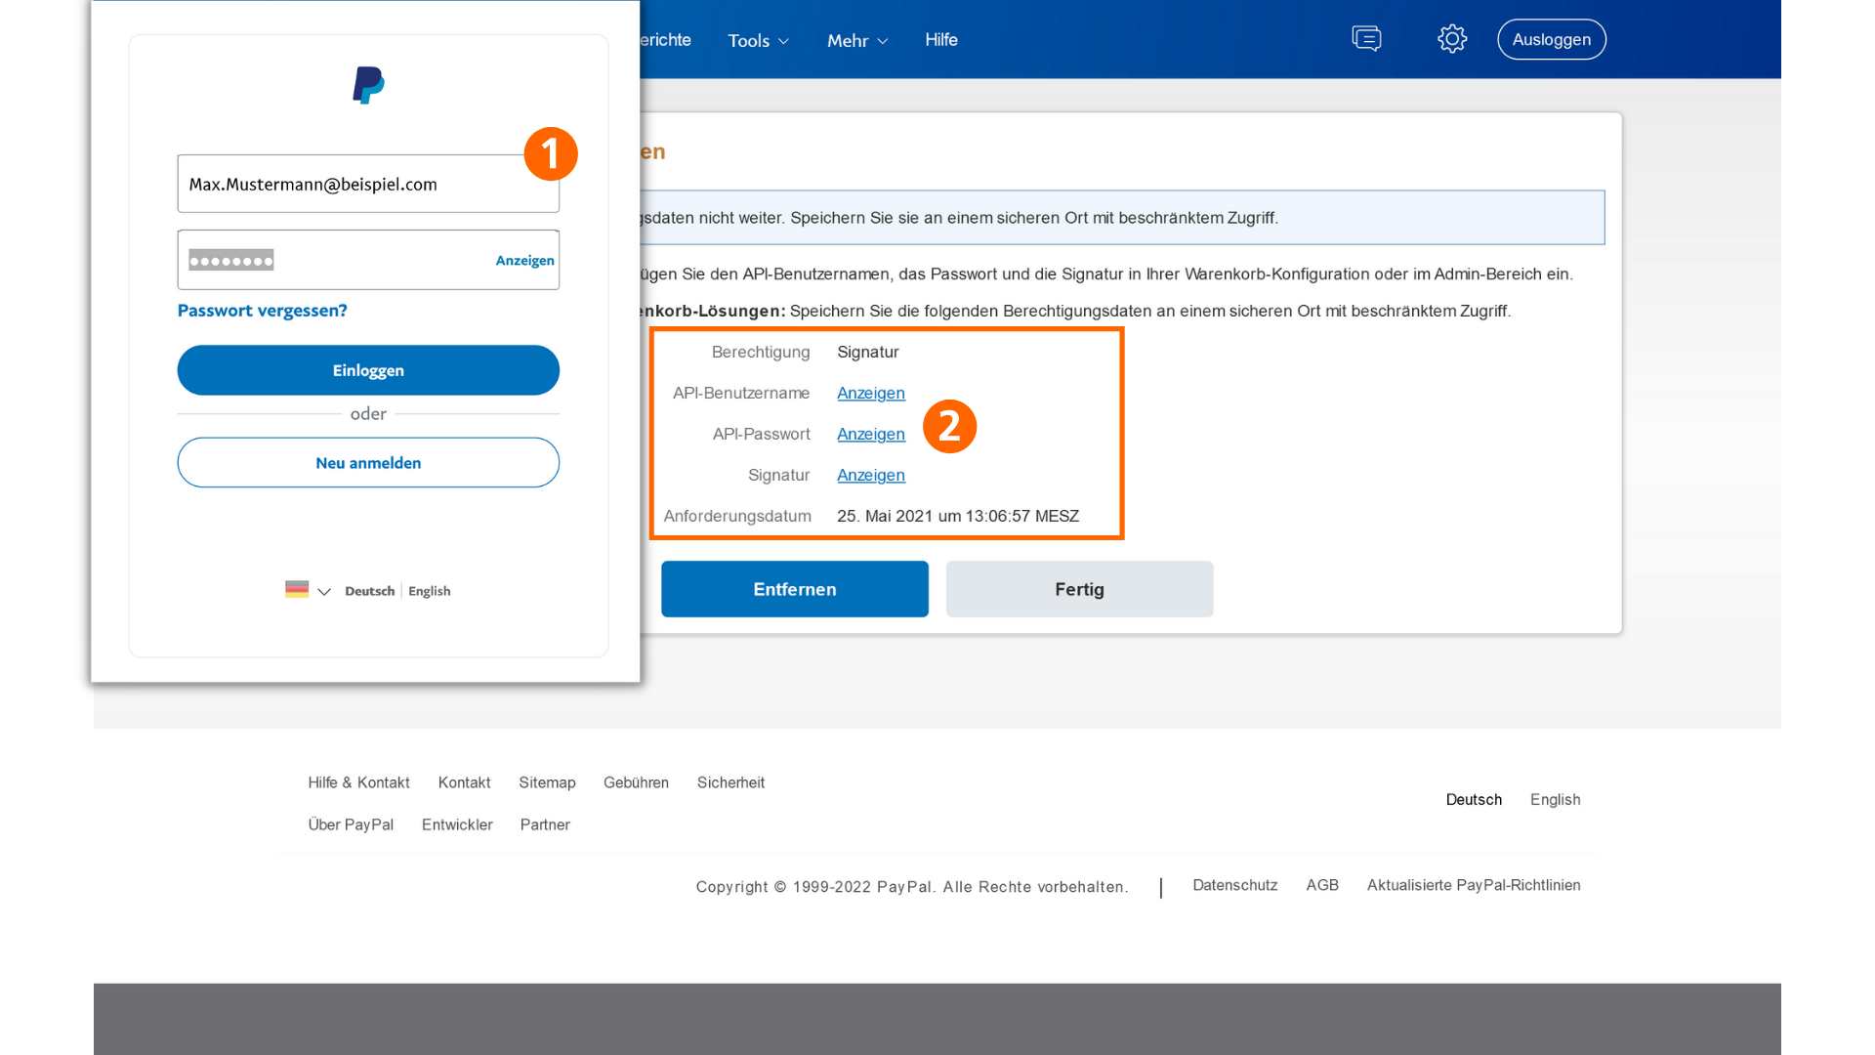Click the 'Signatur' Berechtigung value text
Image resolution: width=1875 pixels, height=1055 pixels.
[x=868, y=352]
